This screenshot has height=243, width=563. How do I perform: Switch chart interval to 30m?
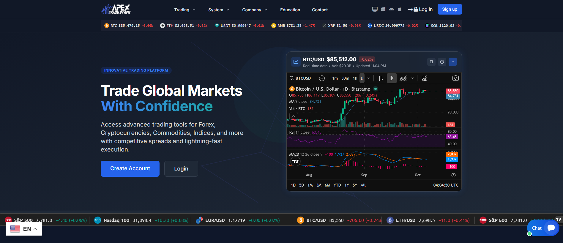[345, 78]
